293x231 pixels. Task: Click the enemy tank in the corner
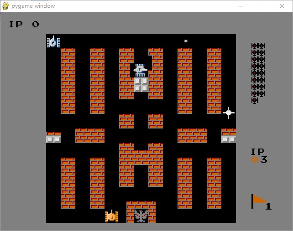tap(53, 42)
